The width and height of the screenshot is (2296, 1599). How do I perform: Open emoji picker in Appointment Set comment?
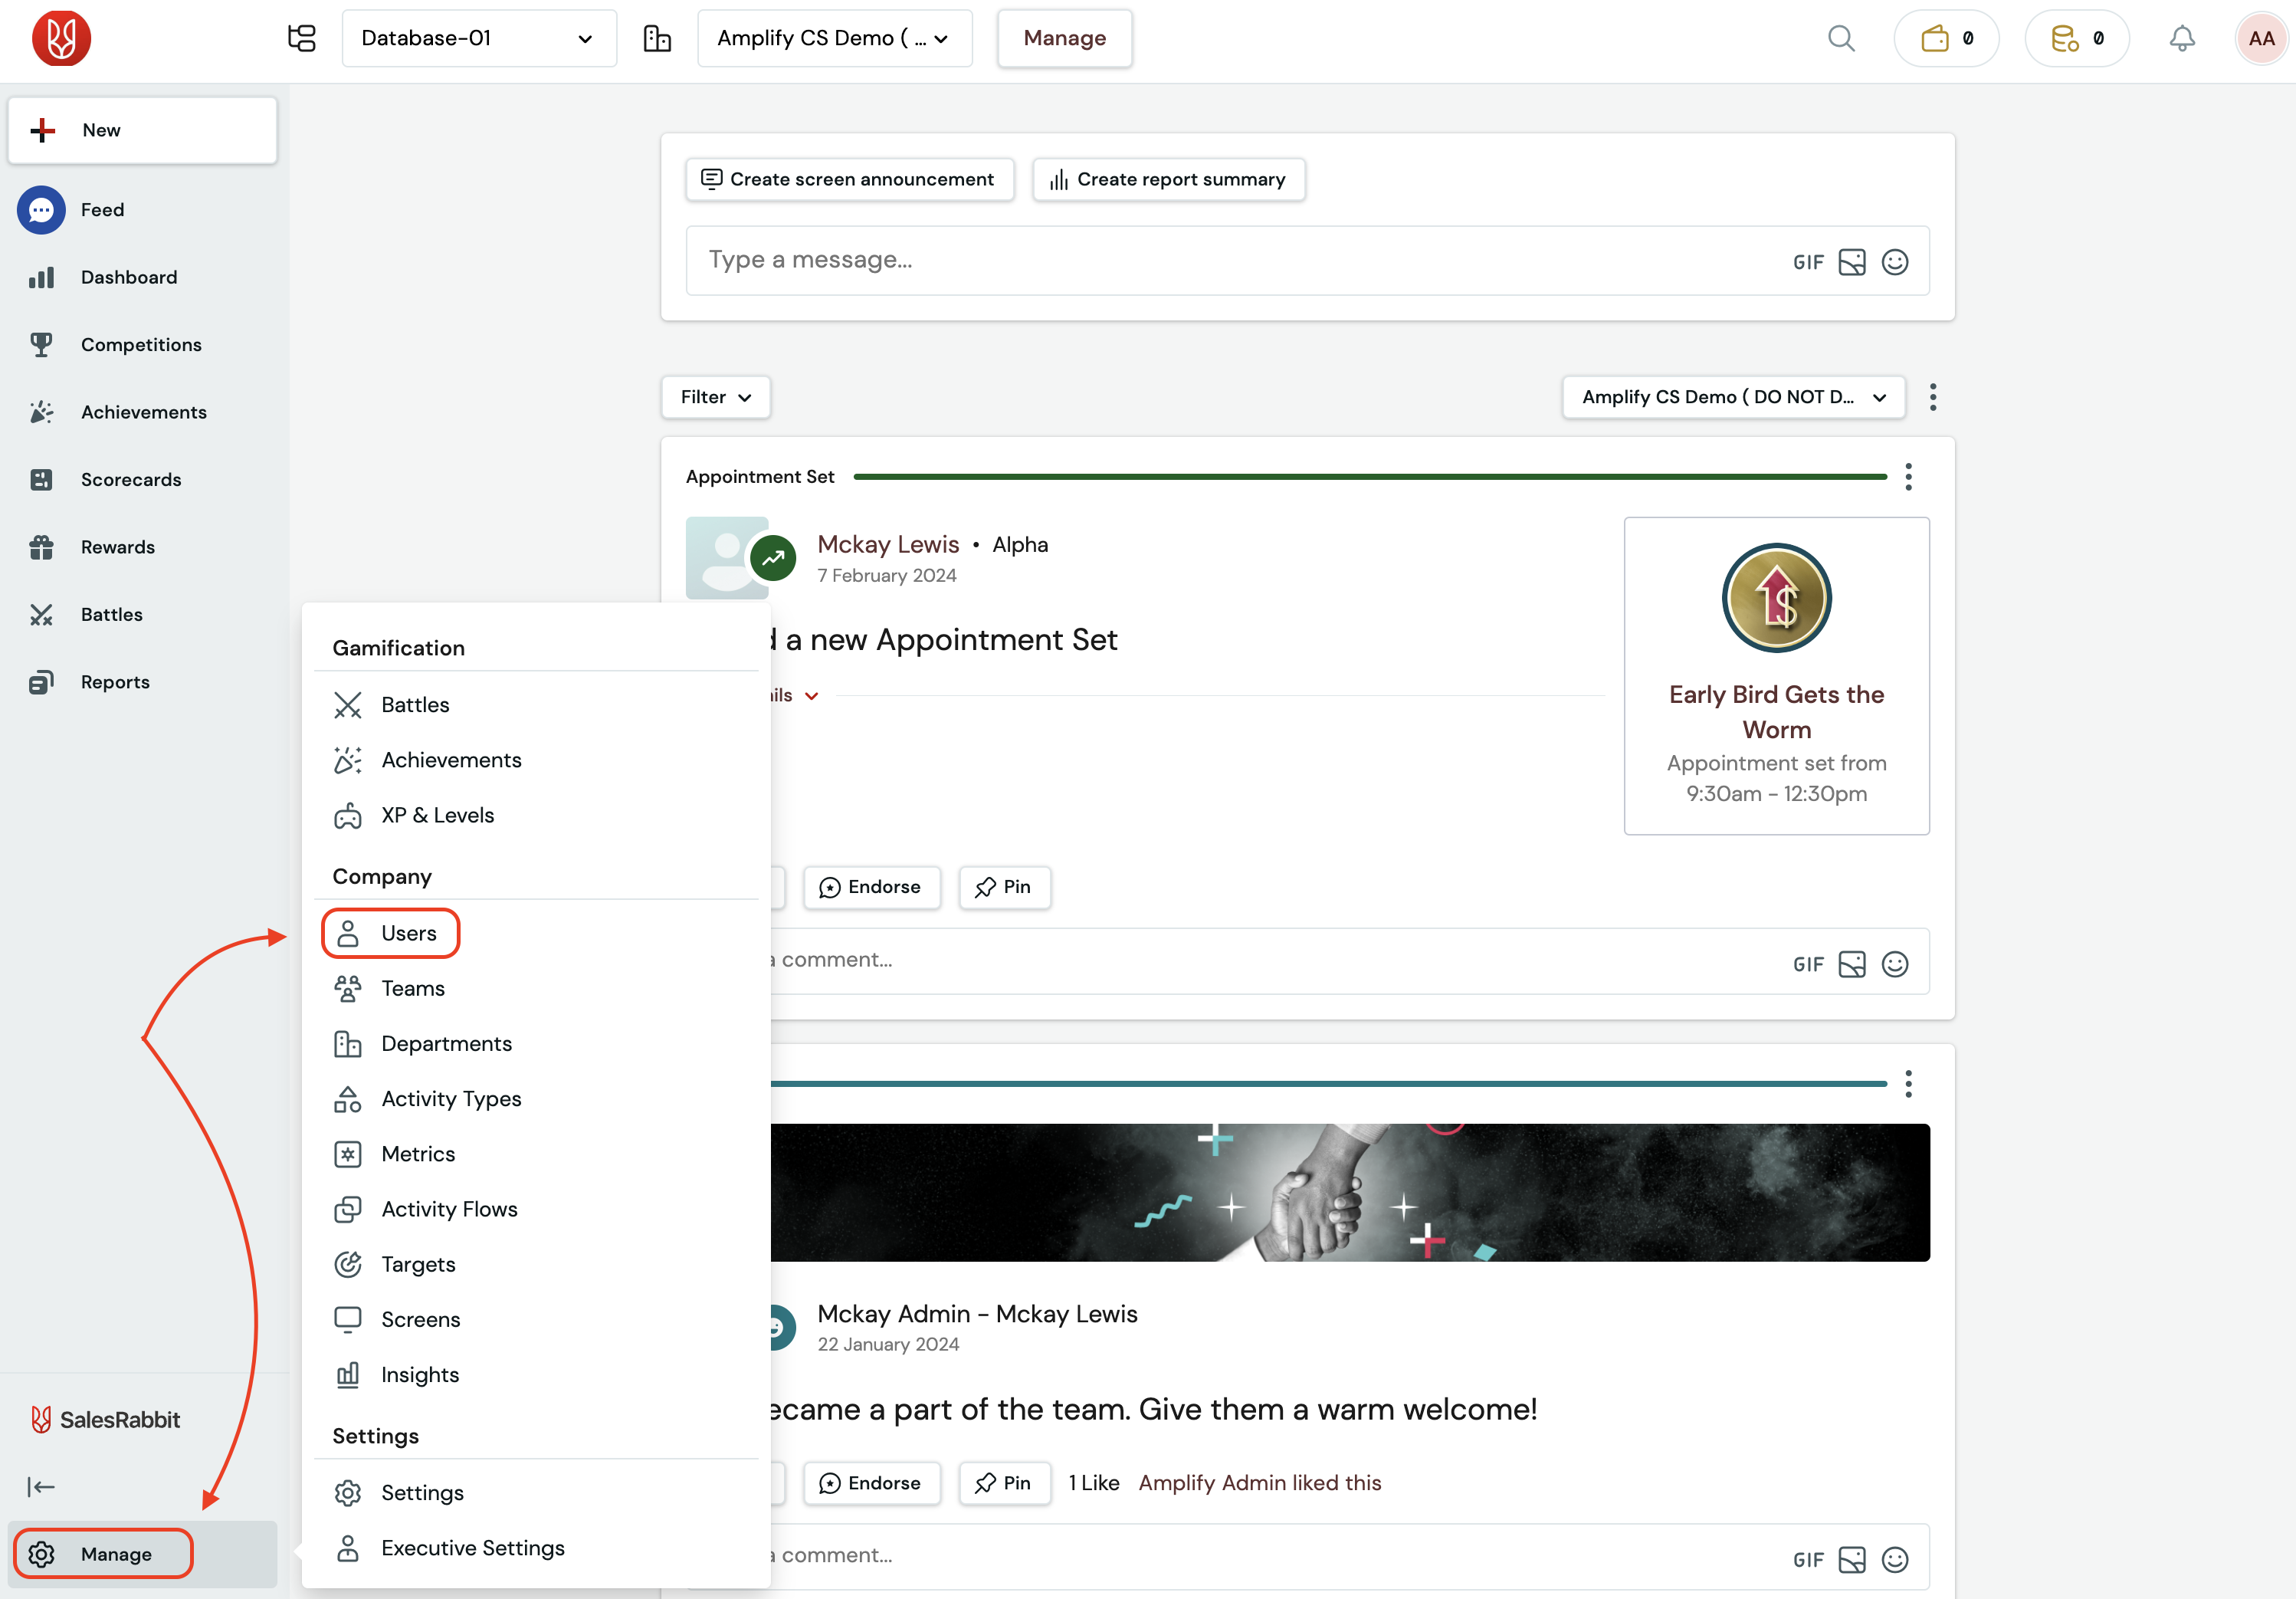pos(1895,964)
